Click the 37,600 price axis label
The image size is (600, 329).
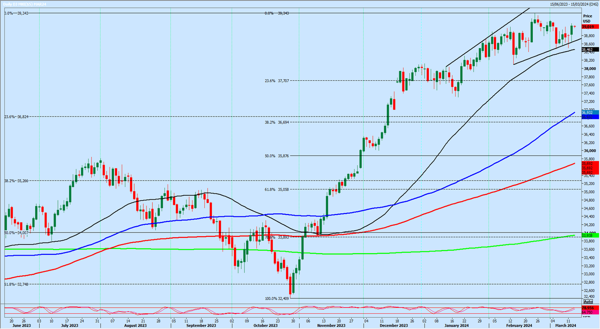[x=589, y=85]
